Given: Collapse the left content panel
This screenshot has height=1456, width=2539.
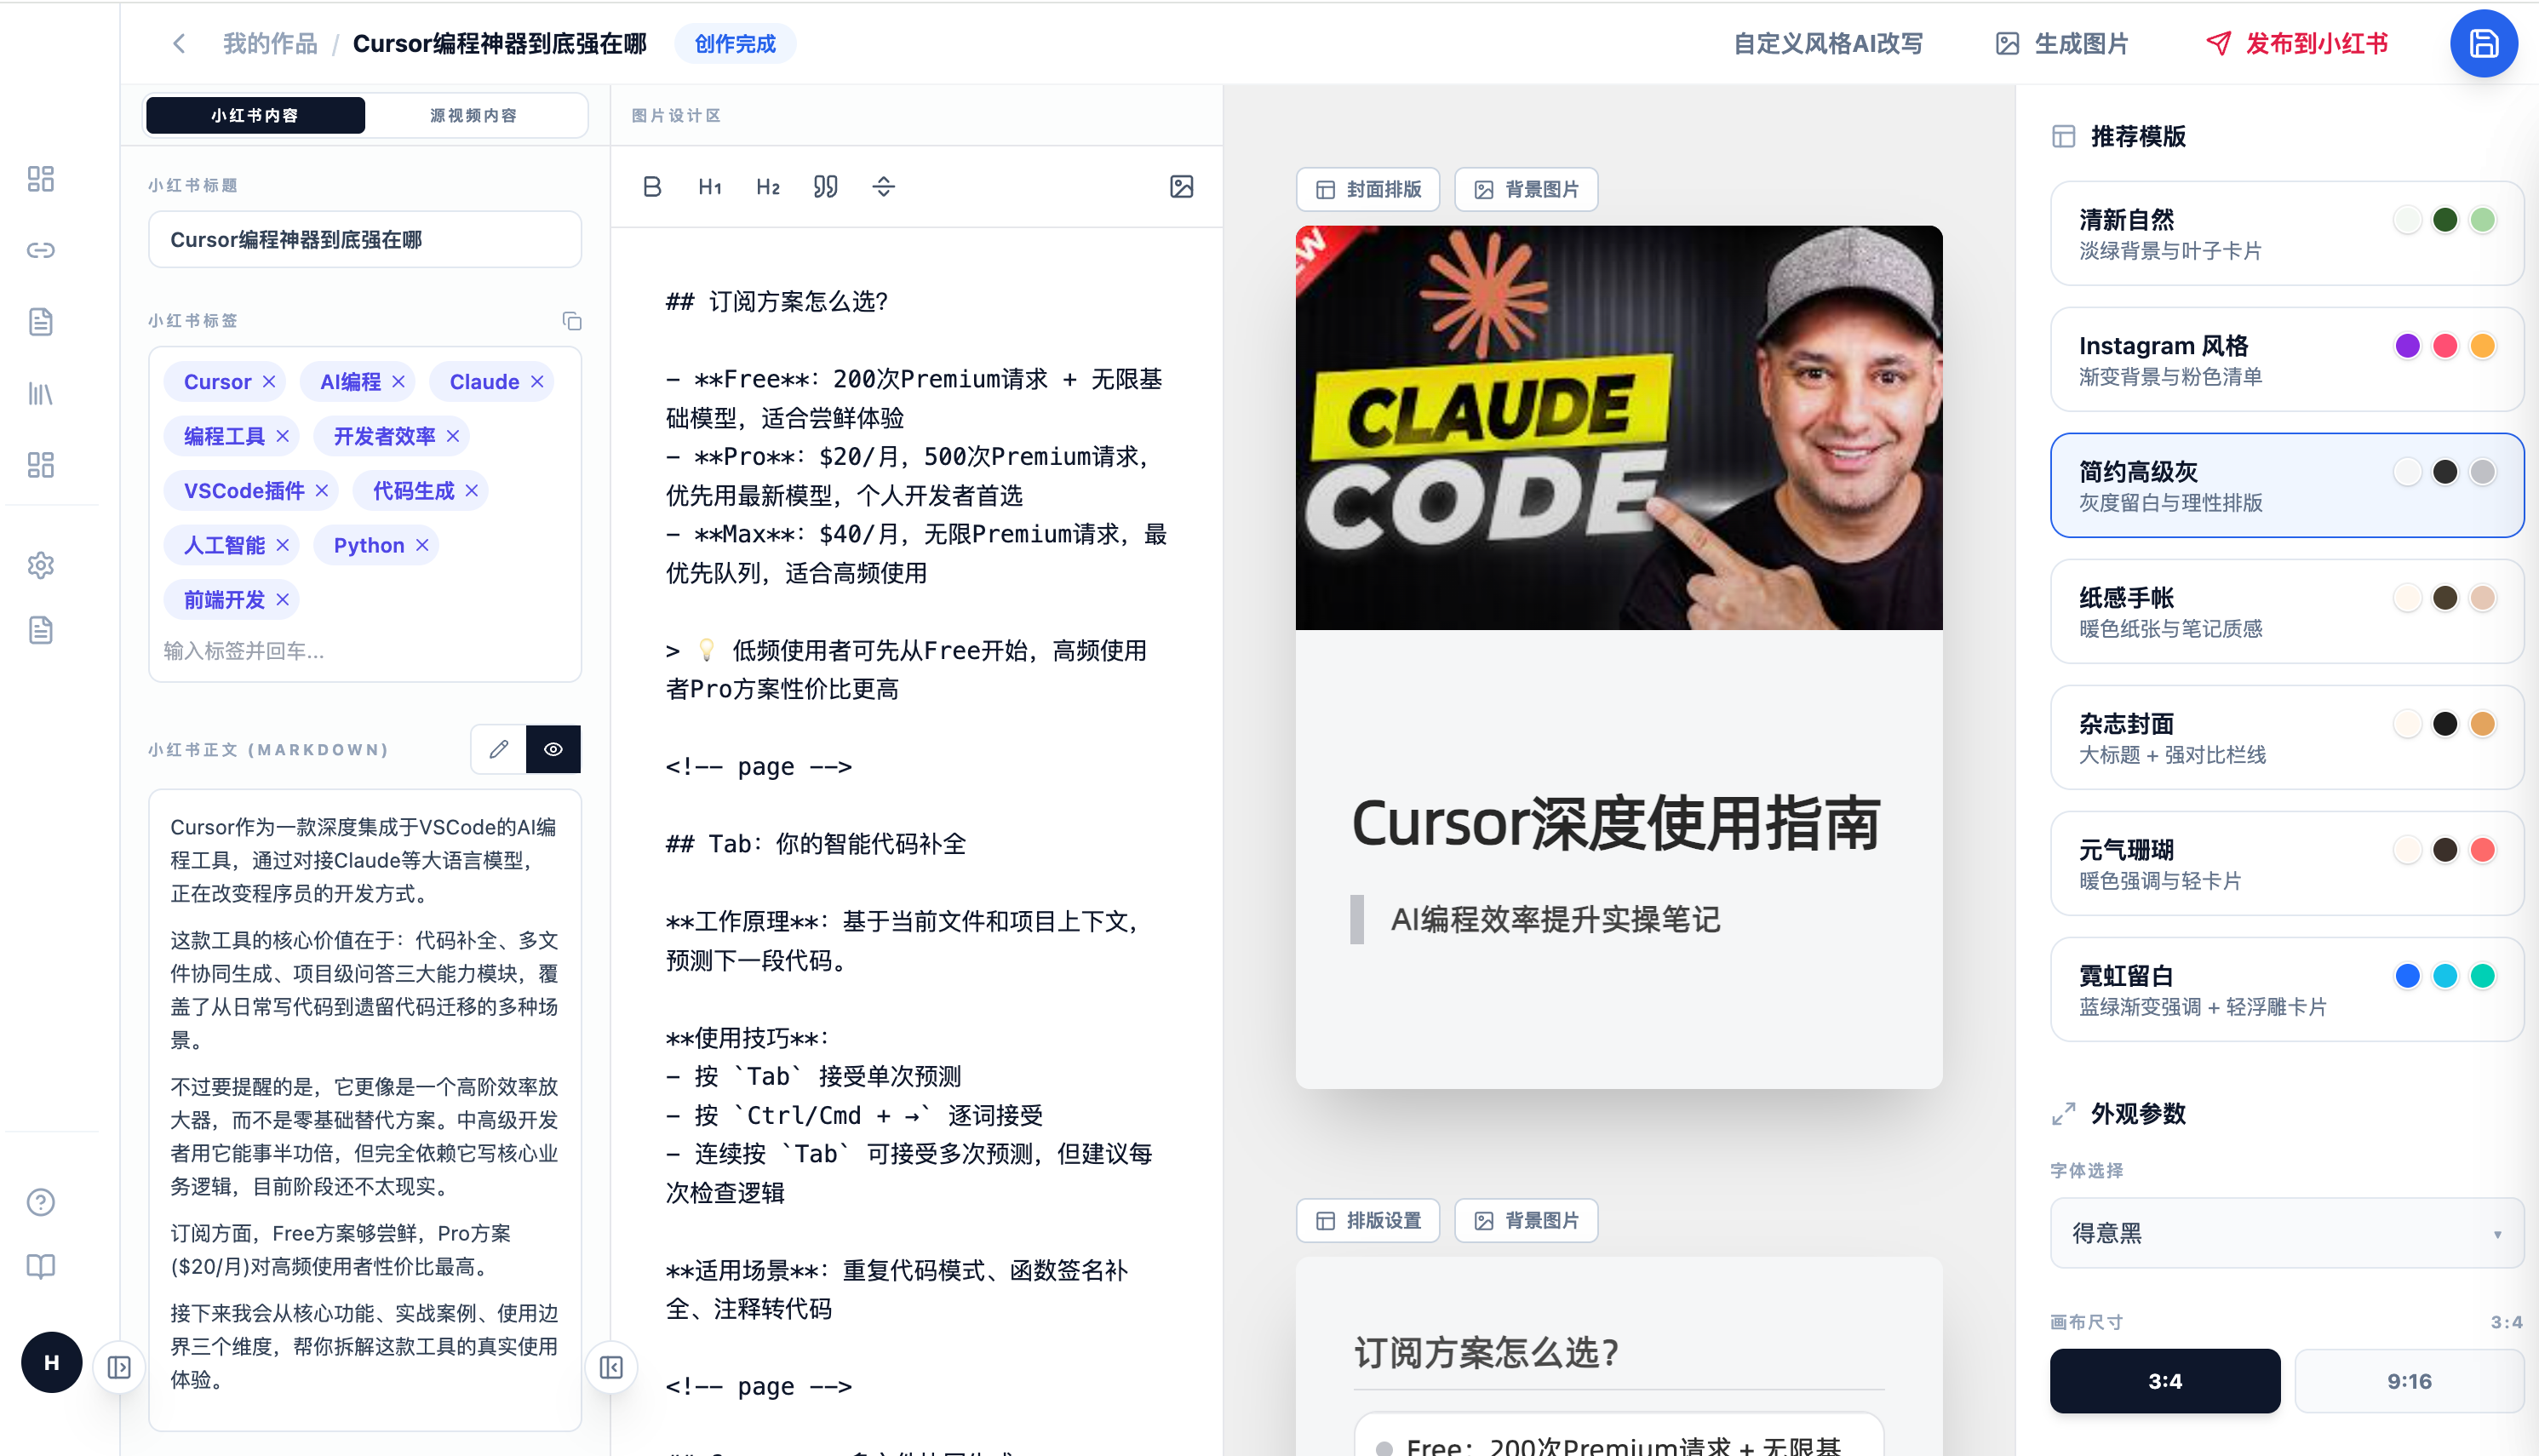Looking at the screenshot, I should point(611,1367).
